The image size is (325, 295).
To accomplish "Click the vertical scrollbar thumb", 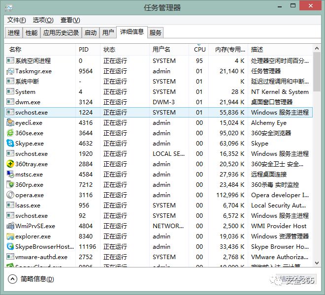I will tap(317, 72).
